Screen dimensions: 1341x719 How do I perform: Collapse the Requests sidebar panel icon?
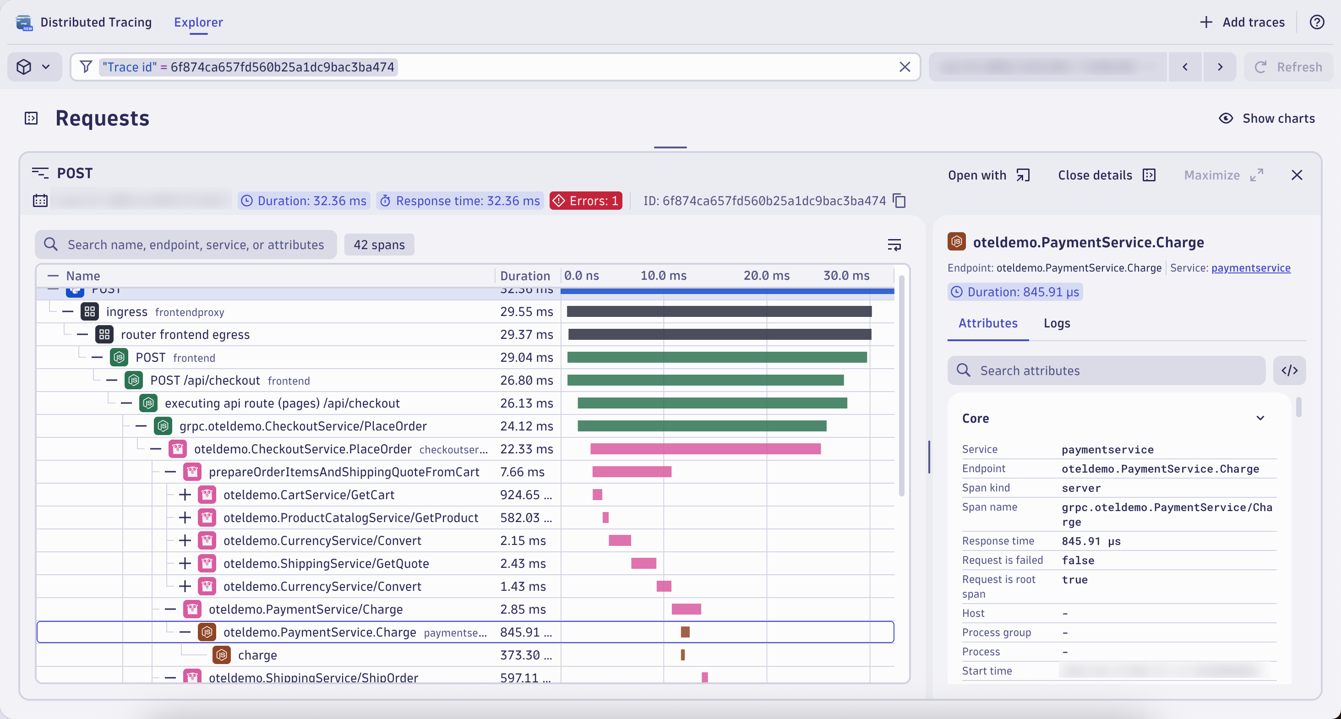pos(31,119)
